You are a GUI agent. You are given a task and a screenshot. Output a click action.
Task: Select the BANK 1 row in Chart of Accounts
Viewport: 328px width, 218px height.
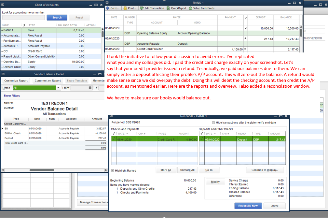(x=51, y=30)
